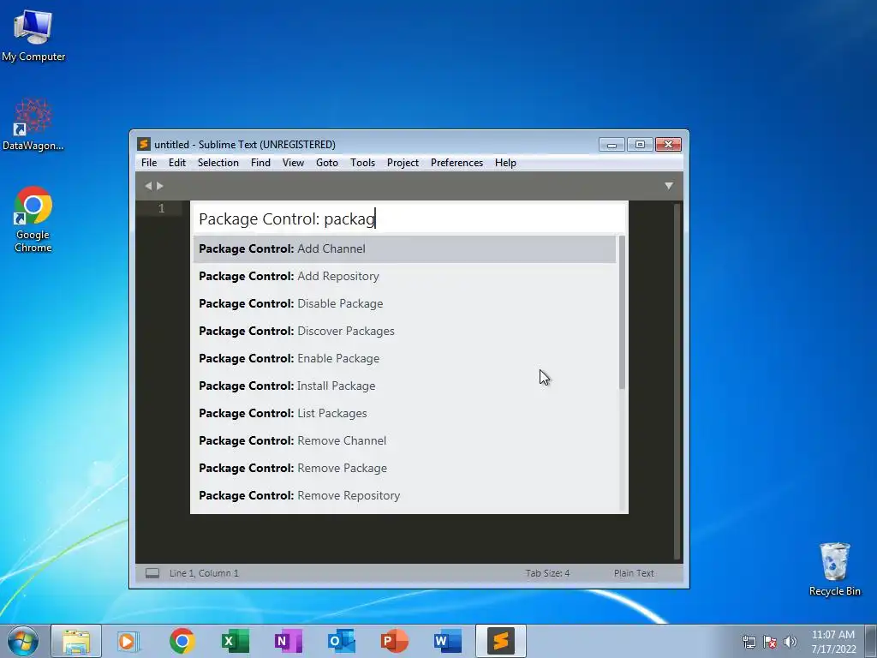Click the Sublime Text title bar icon
The height and width of the screenshot is (658, 877).
coord(144,144)
